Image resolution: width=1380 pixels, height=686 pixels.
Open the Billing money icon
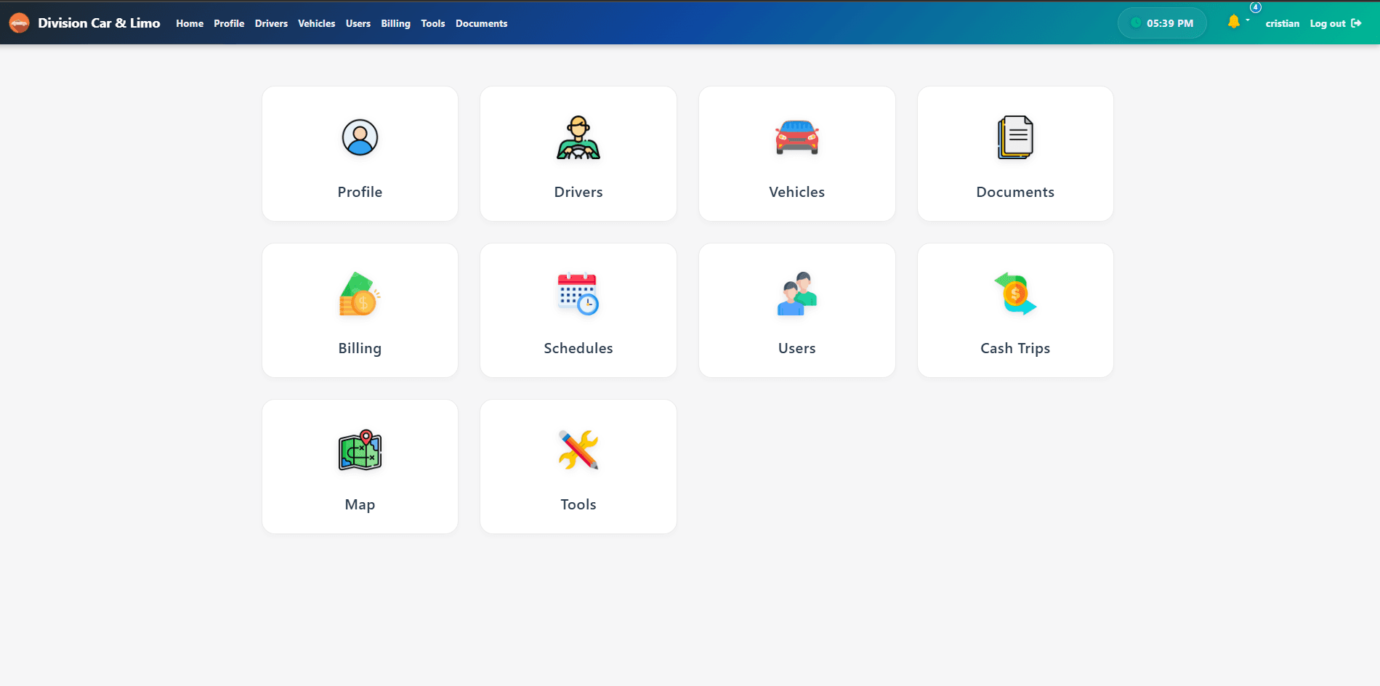360,294
